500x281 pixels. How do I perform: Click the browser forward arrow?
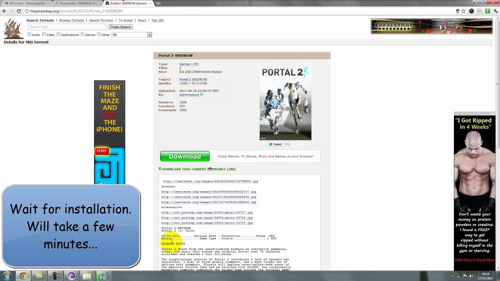pos(11,11)
